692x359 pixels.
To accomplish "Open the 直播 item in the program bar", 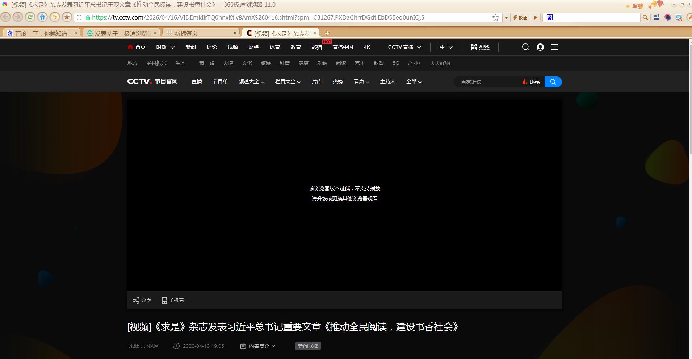I will click(197, 82).
